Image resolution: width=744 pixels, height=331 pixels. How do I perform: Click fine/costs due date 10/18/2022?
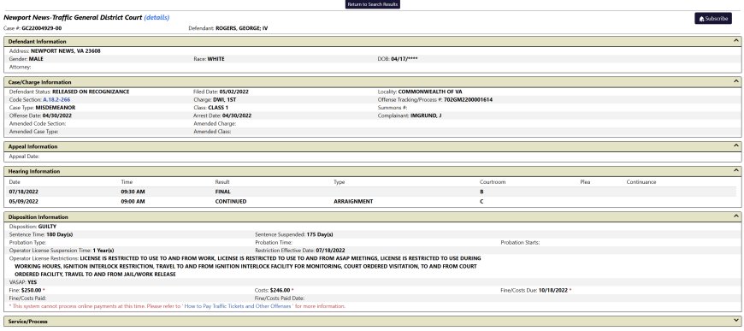click(x=552, y=290)
